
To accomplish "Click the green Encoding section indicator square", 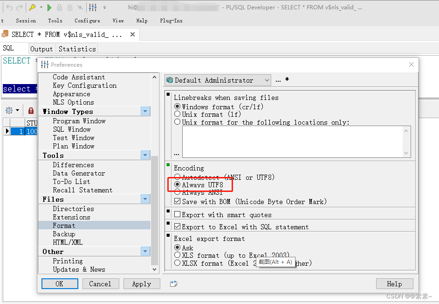I will pos(168,165).
